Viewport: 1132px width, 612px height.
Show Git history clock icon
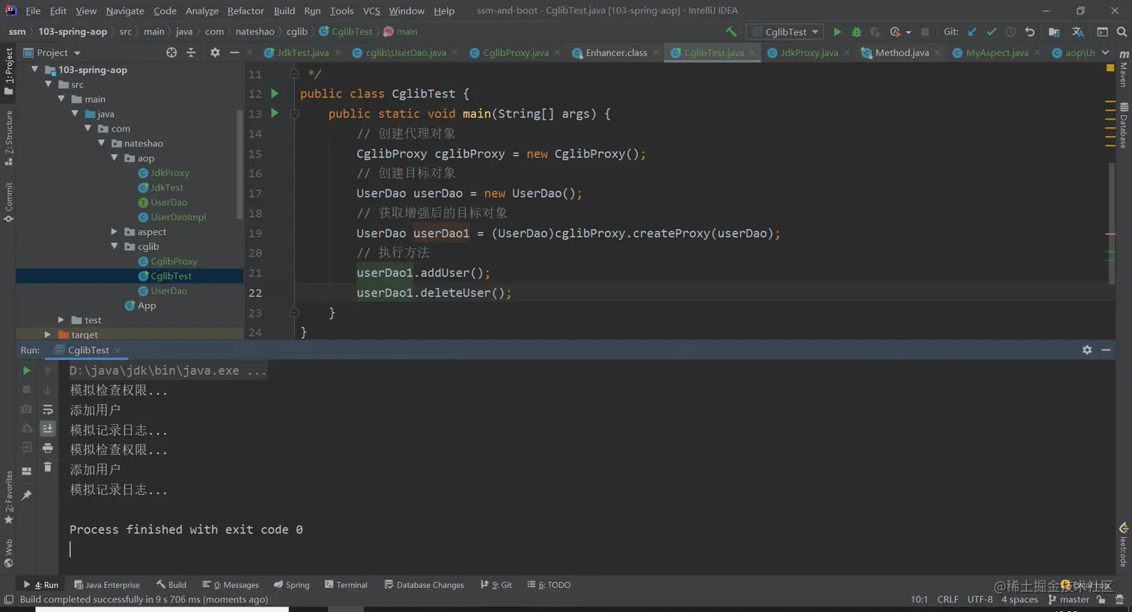1010,31
